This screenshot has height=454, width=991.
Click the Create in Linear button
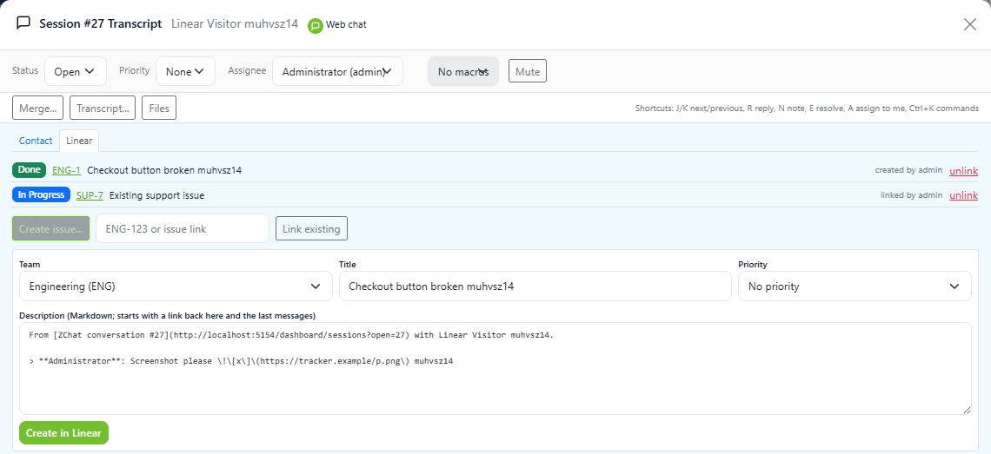click(63, 433)
